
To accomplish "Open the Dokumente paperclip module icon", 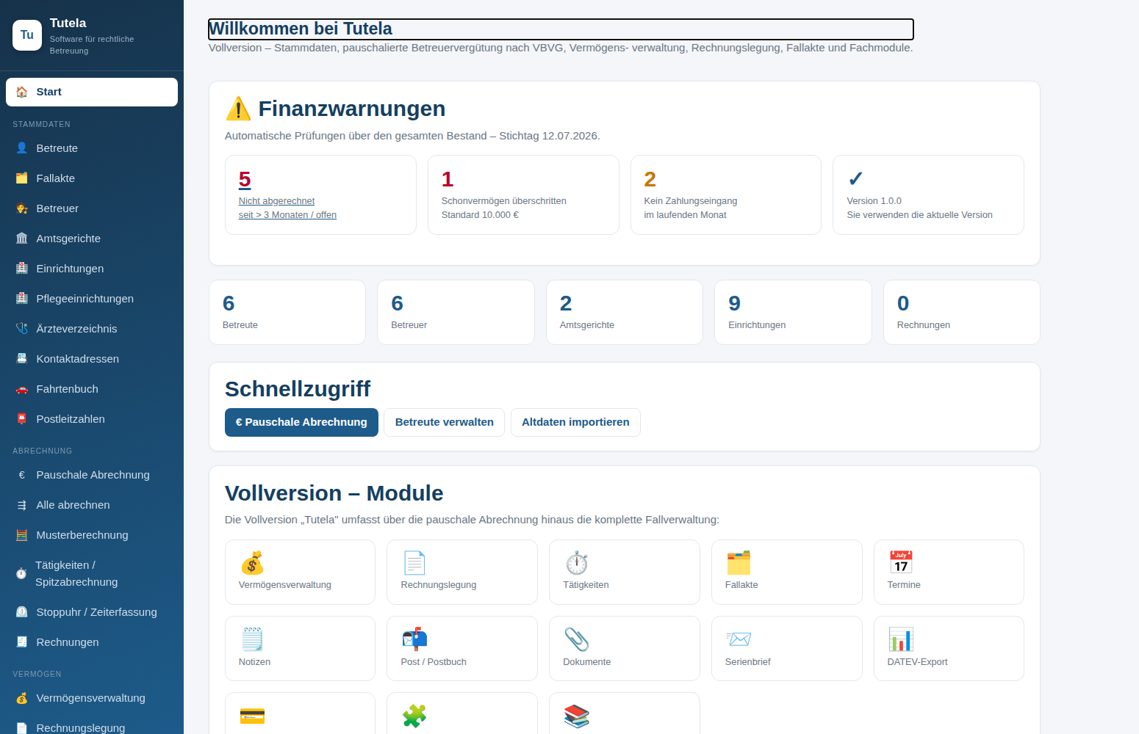I will 577,639.
